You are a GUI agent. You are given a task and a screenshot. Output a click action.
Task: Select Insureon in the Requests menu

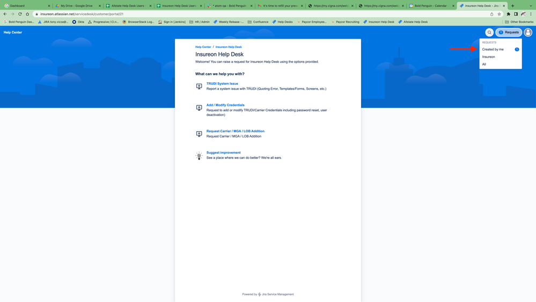(x=501, y=57)
